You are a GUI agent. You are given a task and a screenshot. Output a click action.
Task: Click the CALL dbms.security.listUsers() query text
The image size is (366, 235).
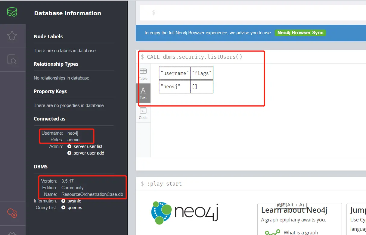click(x=194, y=57)
